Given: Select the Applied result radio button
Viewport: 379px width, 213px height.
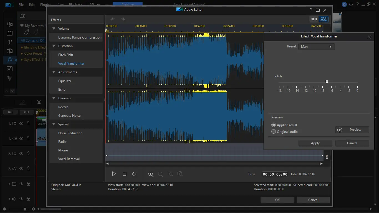Looking at the screenshot, I should (x=274, y=125).
